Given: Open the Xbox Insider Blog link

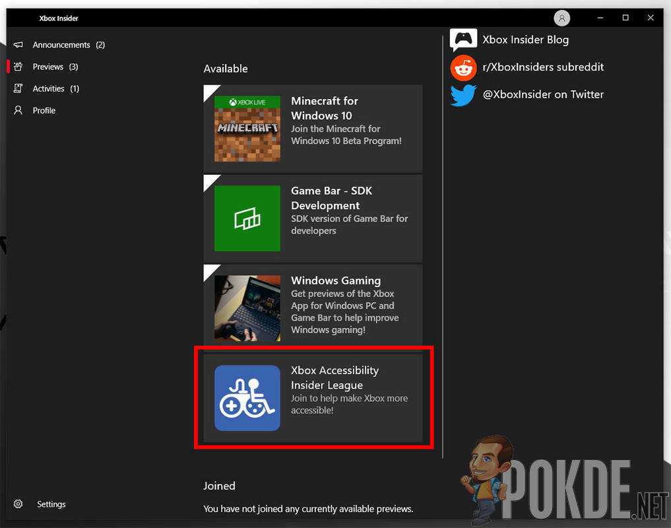Looking at the screenshot, I should tap(525, 40).
